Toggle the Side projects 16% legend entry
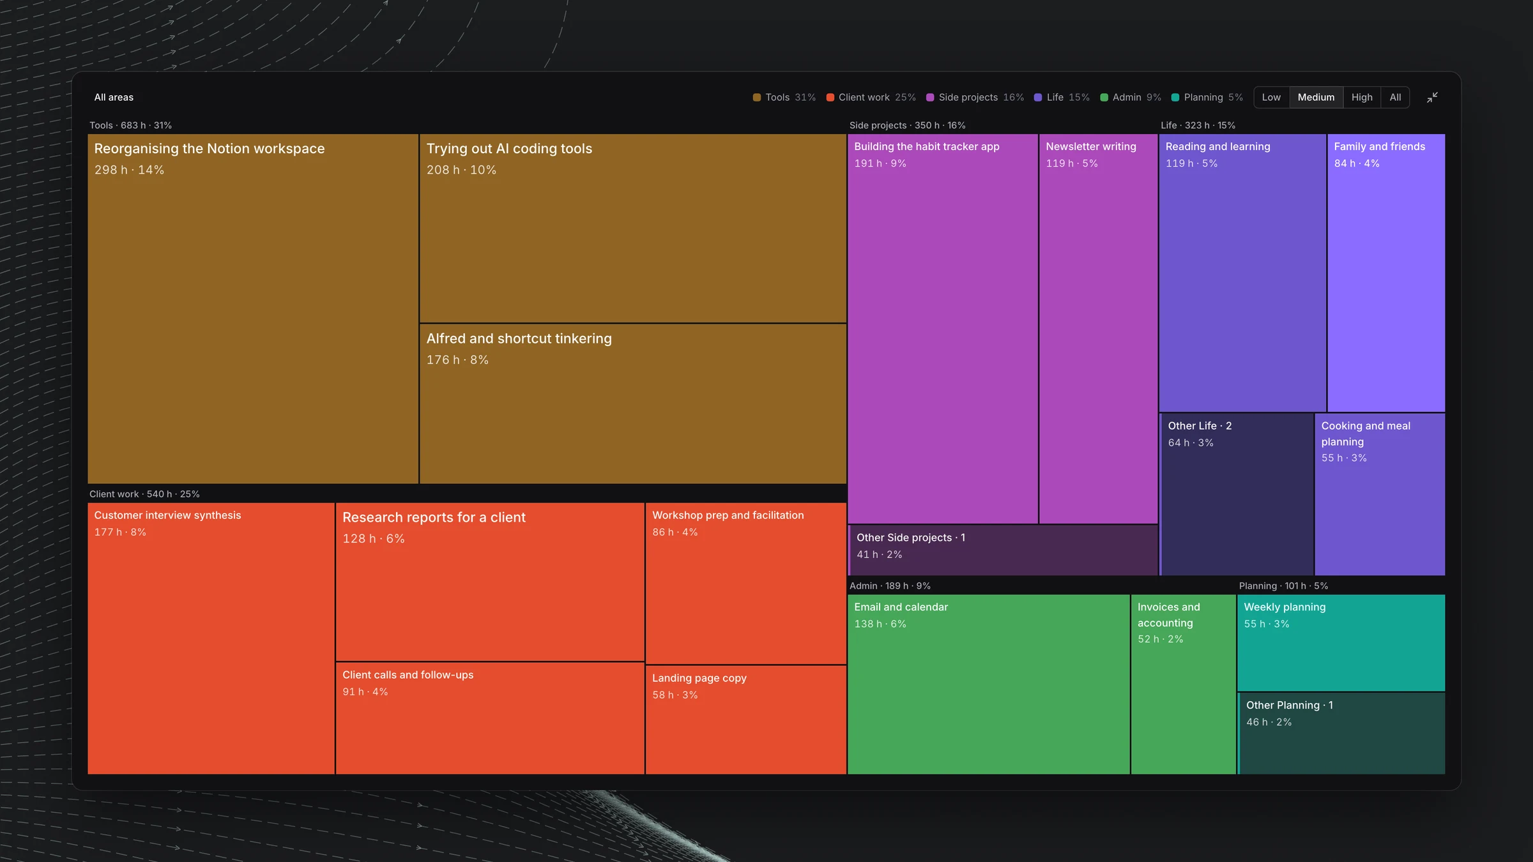 point(975,97)
